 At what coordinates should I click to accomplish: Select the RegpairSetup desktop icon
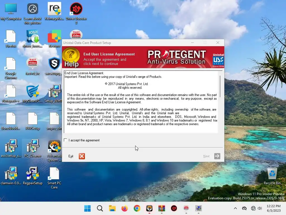point(32,176)
